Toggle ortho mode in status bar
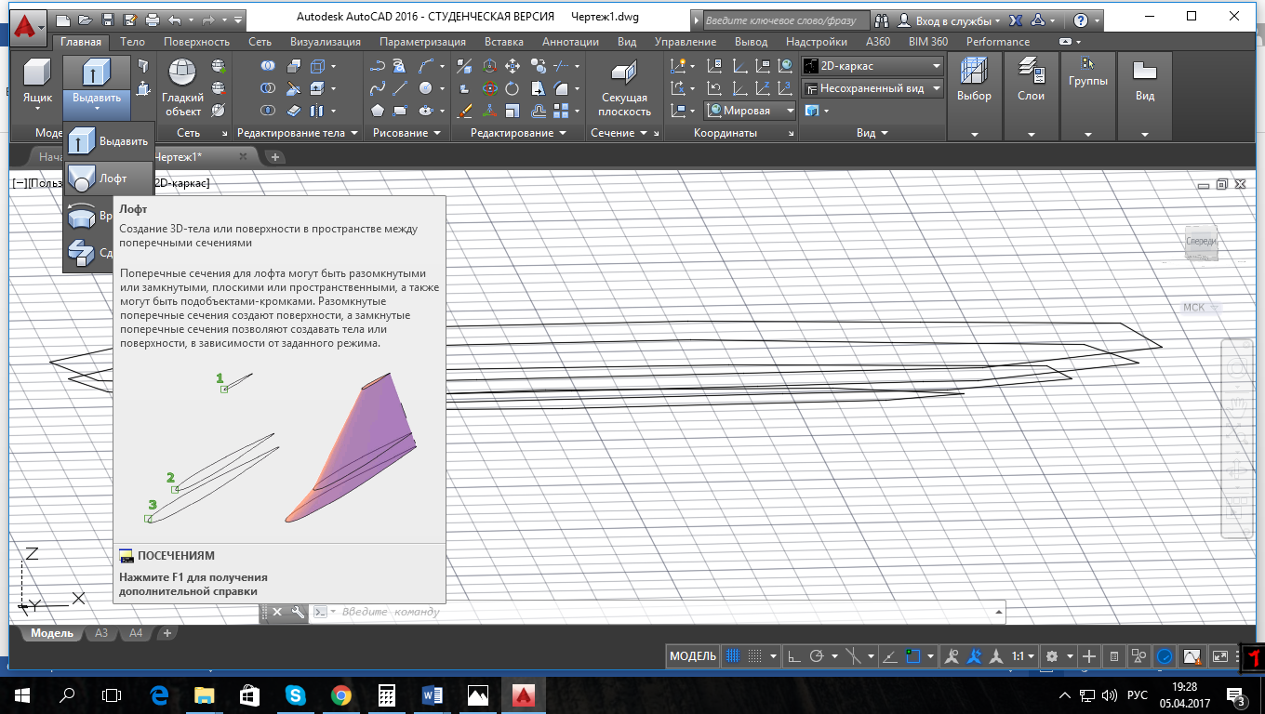 794,655
